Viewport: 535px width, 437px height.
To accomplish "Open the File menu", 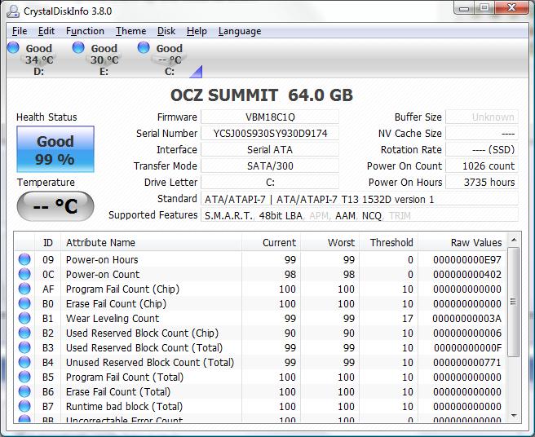I will (20, 31).
